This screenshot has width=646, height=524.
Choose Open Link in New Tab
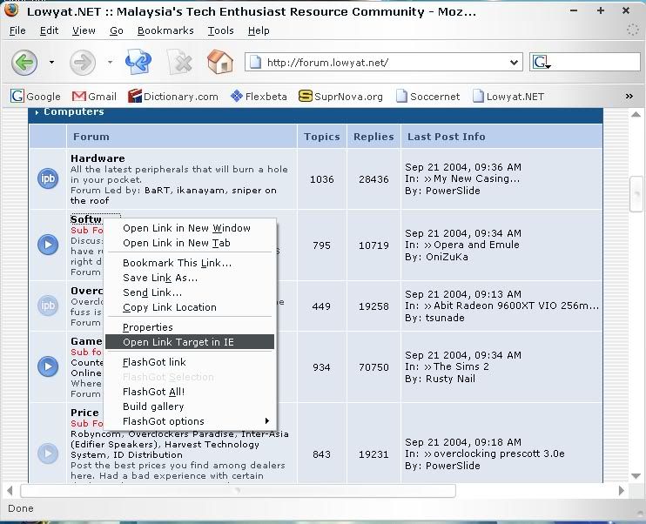click(x=190, y=243)
